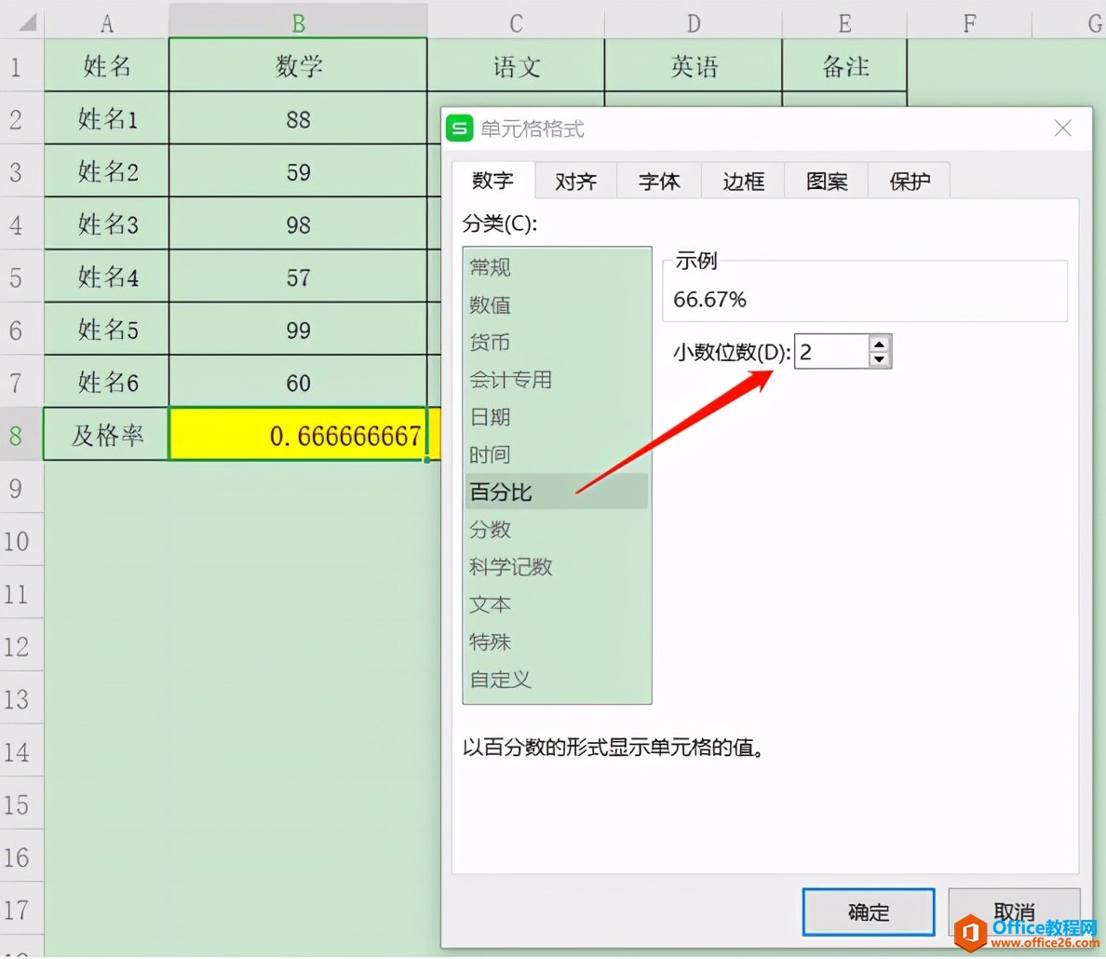This screenshot has height=959, width=1106.
Task: Select column B header
Action: [x=298, y=22]
